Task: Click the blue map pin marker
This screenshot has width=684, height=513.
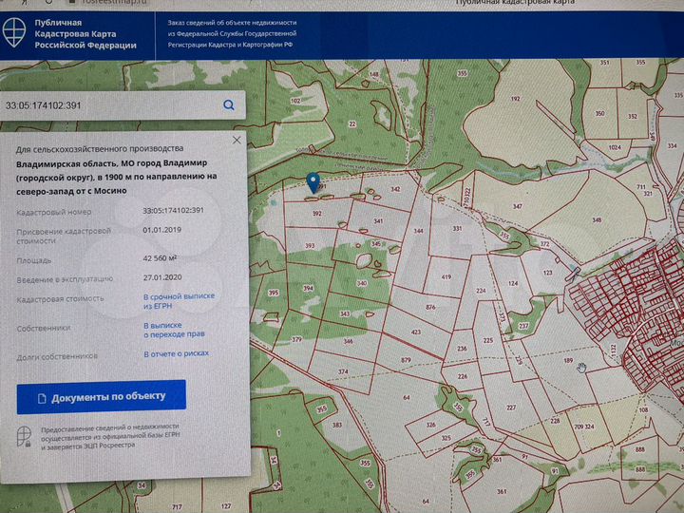Action: 313,182
